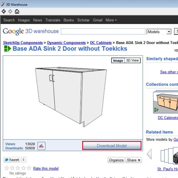The width and height of the screenshot is (178, 178).
Task: Click the 3D Warehouse search field
Action: pyautogui.click(x=103, y=31)
